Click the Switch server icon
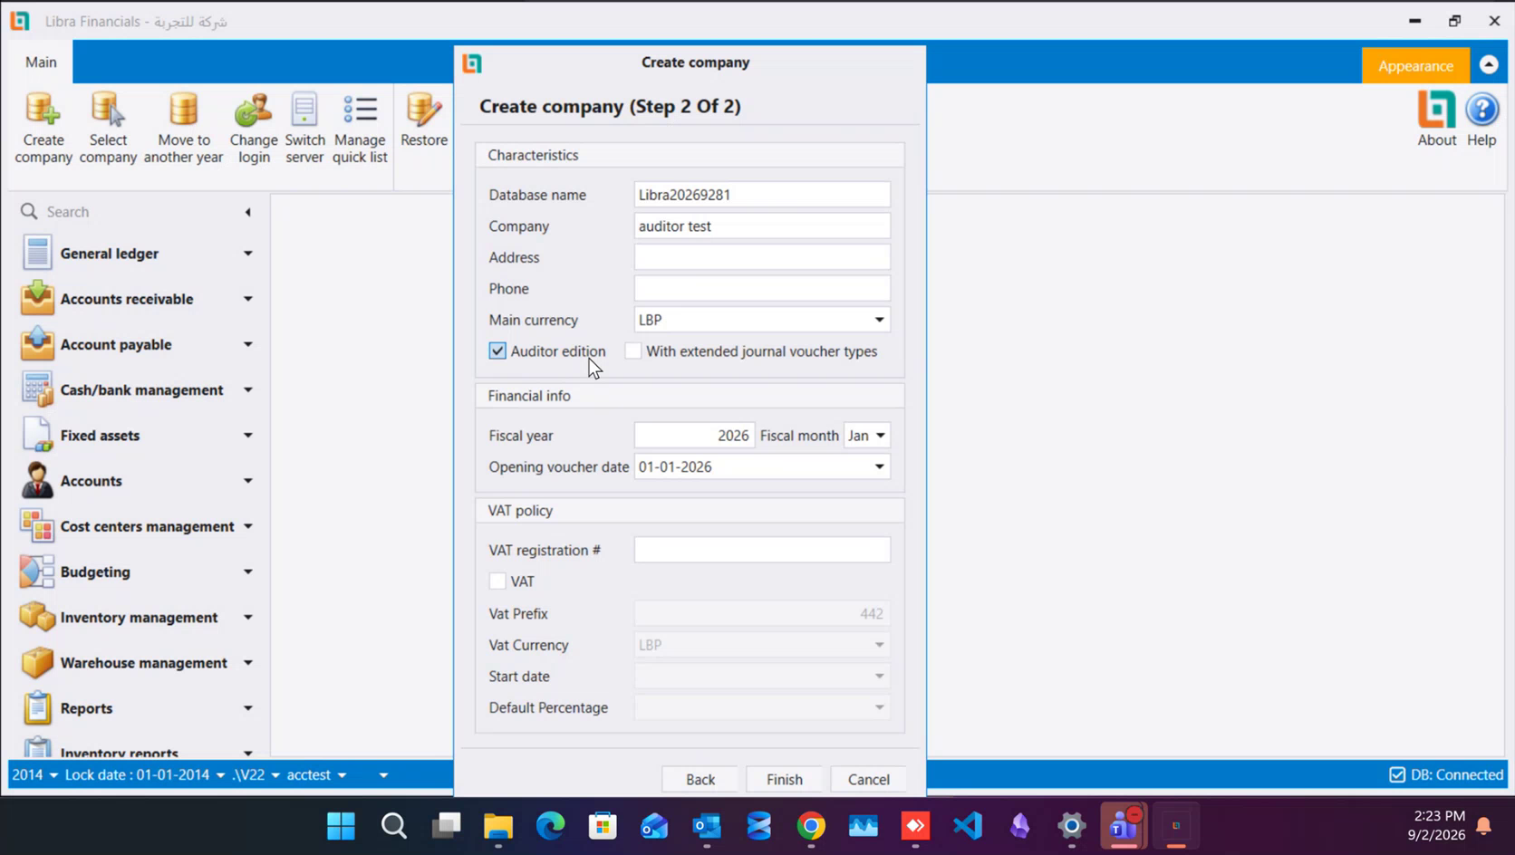 pyautogui.click(x=304, y=128)
